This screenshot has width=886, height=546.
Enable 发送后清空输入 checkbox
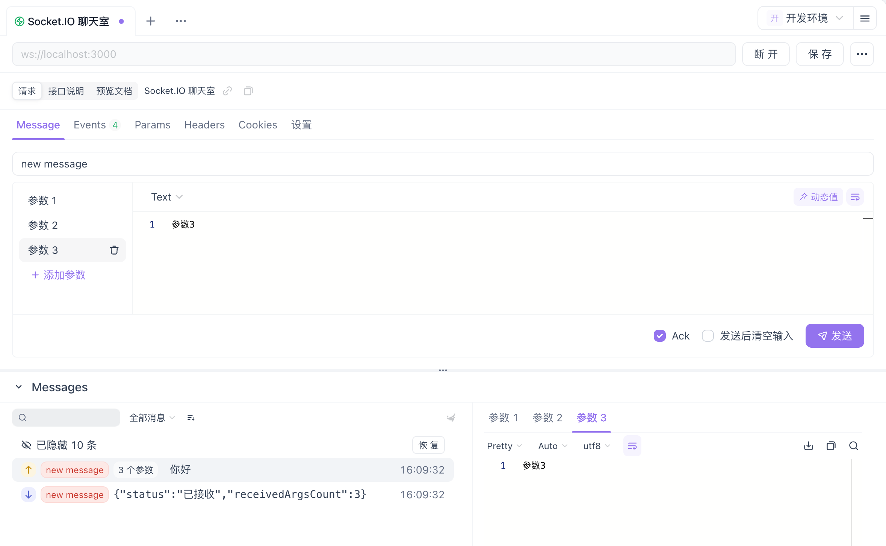[708, 336]
